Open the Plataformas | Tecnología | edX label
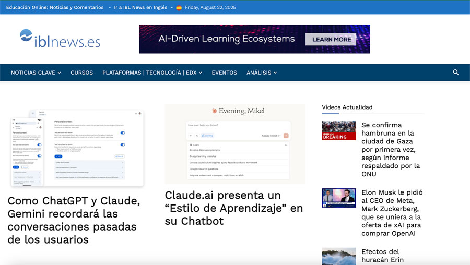The width and height of the screenshot is (470, 265). 149,73
